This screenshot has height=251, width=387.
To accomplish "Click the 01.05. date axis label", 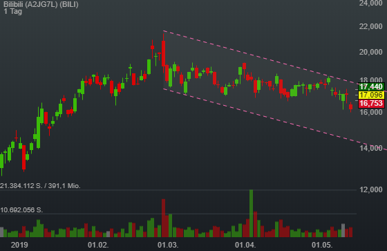I will [322, 245].
